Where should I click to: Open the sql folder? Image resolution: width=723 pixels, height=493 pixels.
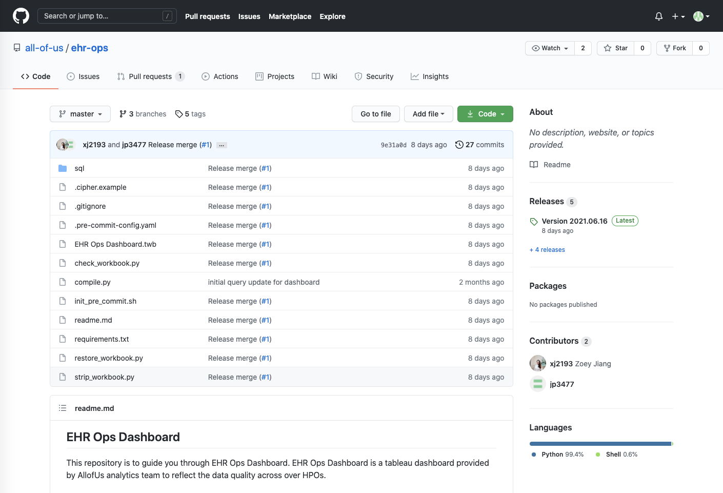79,168
